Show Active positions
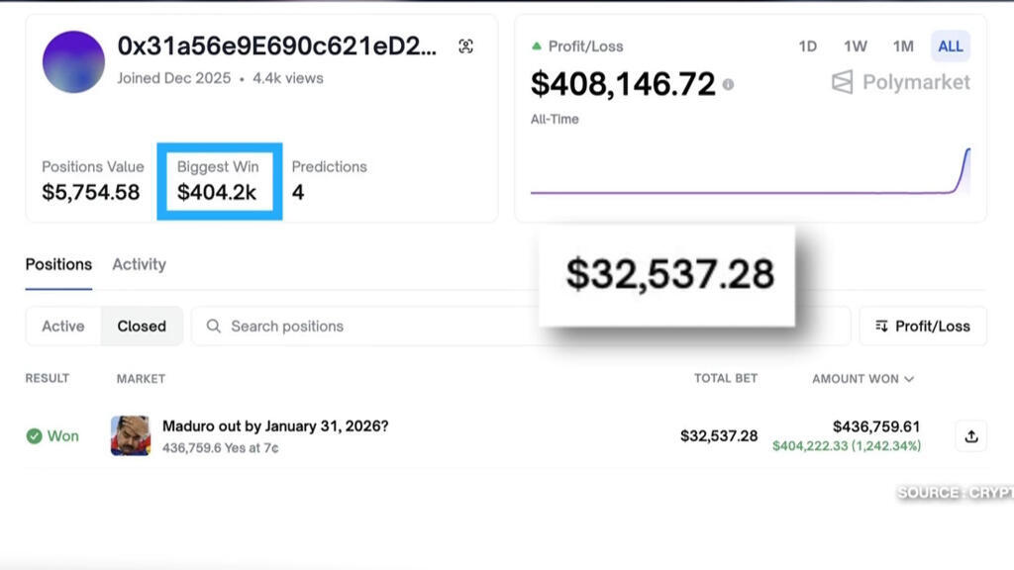 click(x=63, y=326)
